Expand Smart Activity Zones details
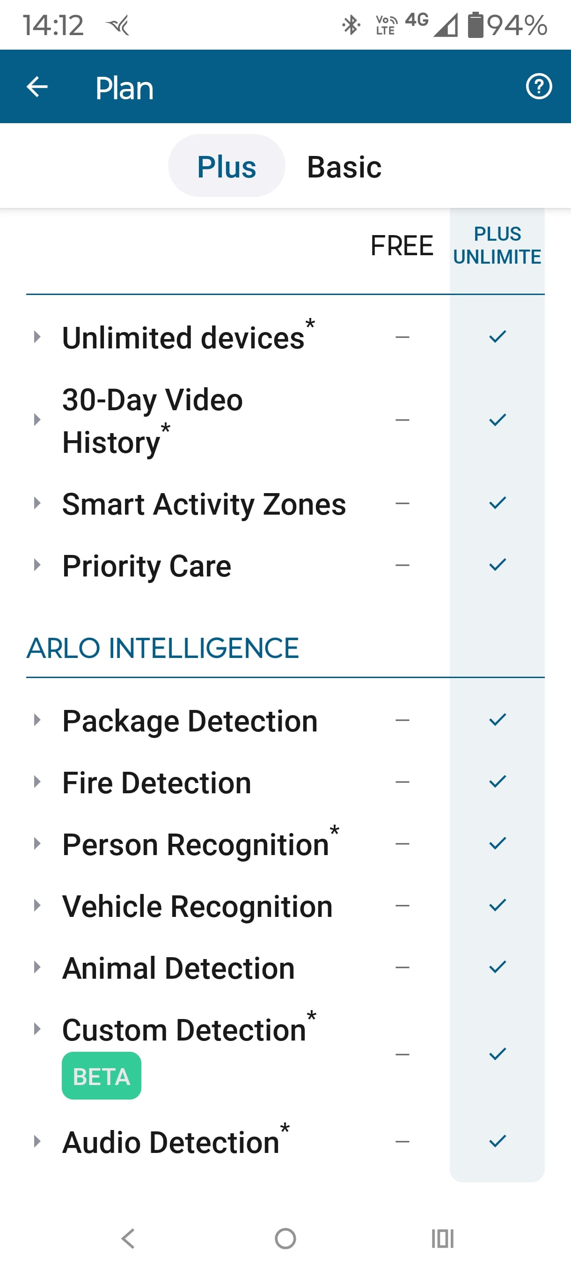The image size is (571, 1270). tap(37, 503)
